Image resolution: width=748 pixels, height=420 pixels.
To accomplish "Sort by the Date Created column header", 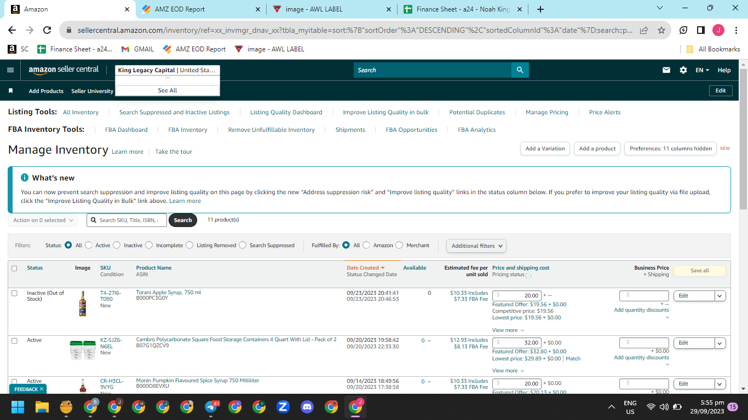I will (x=366, y=268).
